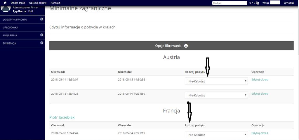Click Typ Konta : Full text
The height and width of the screenshot is (140, 299).
23,11
